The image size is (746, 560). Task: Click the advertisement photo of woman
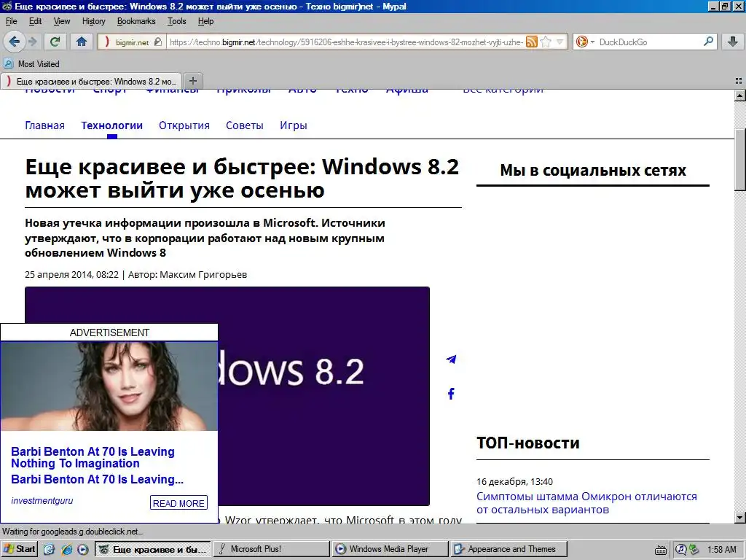(x=109, y=386)
